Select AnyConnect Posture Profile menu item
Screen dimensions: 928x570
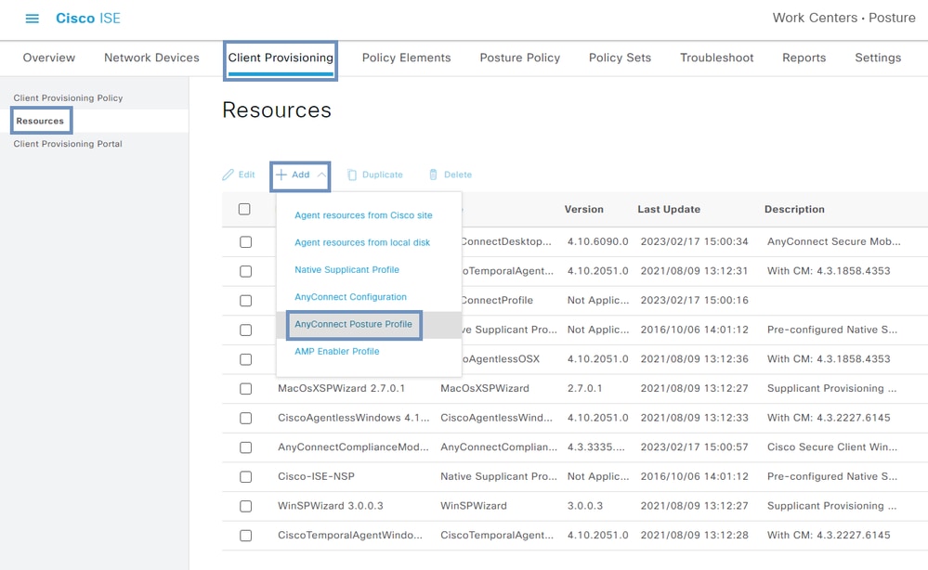353,324
